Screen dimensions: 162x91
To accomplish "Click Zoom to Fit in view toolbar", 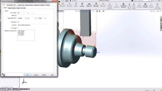I will (x=76, y=11).
